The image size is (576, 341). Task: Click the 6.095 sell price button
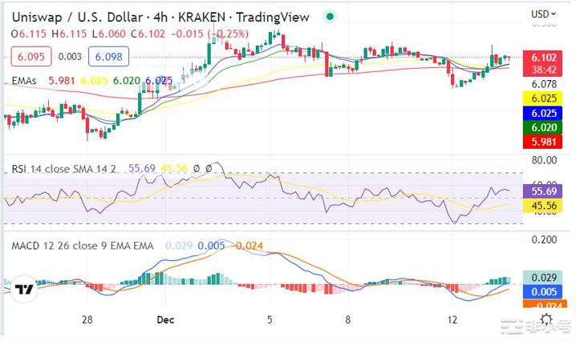[31, 57]
